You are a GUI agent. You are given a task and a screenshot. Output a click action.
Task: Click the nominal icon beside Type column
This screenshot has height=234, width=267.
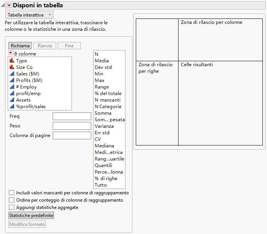coord(12,61)
